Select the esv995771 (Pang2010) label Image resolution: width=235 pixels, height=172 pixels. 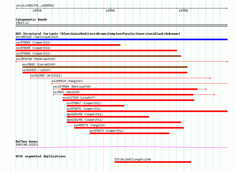90,125
